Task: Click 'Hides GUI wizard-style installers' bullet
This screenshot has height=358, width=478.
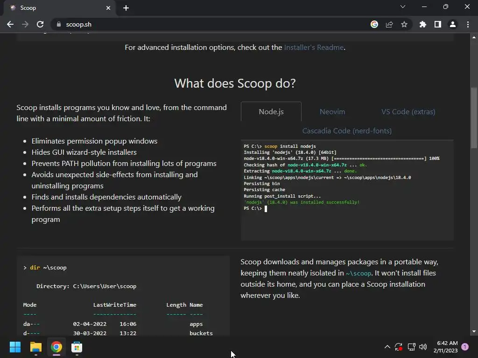Action: click(x=84, y=152)
